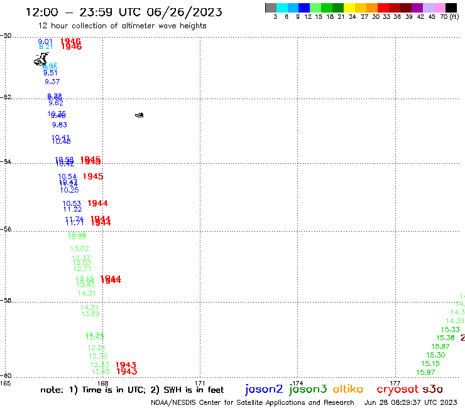Click the latitude axis label -52
This screenshot has height=408, width=465.
coord(6,97)
